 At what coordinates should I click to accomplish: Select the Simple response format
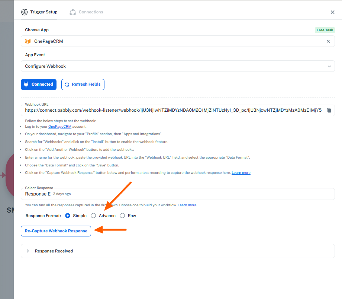pyautogui.click(x=68, y=216)
